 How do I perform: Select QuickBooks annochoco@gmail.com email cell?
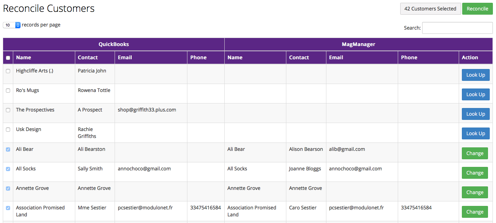[151, 172]
